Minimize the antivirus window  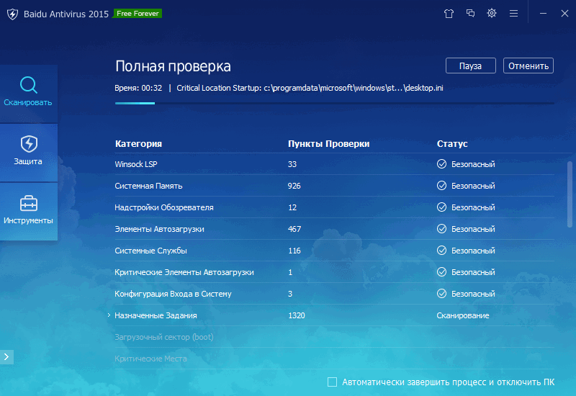(x=543, y=14)
